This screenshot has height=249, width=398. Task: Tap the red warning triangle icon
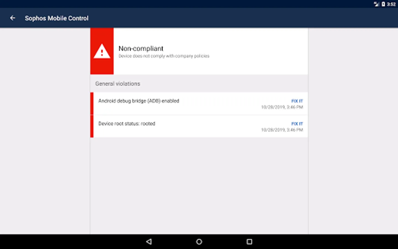102,51
